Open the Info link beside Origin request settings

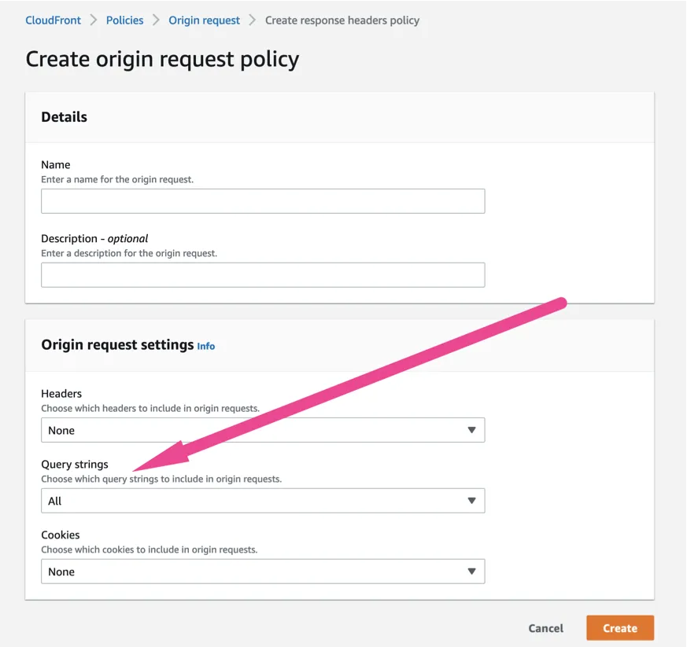206,346
